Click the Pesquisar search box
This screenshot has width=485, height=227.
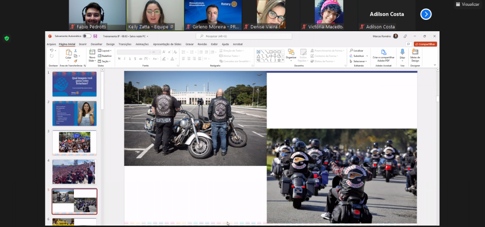[244, 36]
